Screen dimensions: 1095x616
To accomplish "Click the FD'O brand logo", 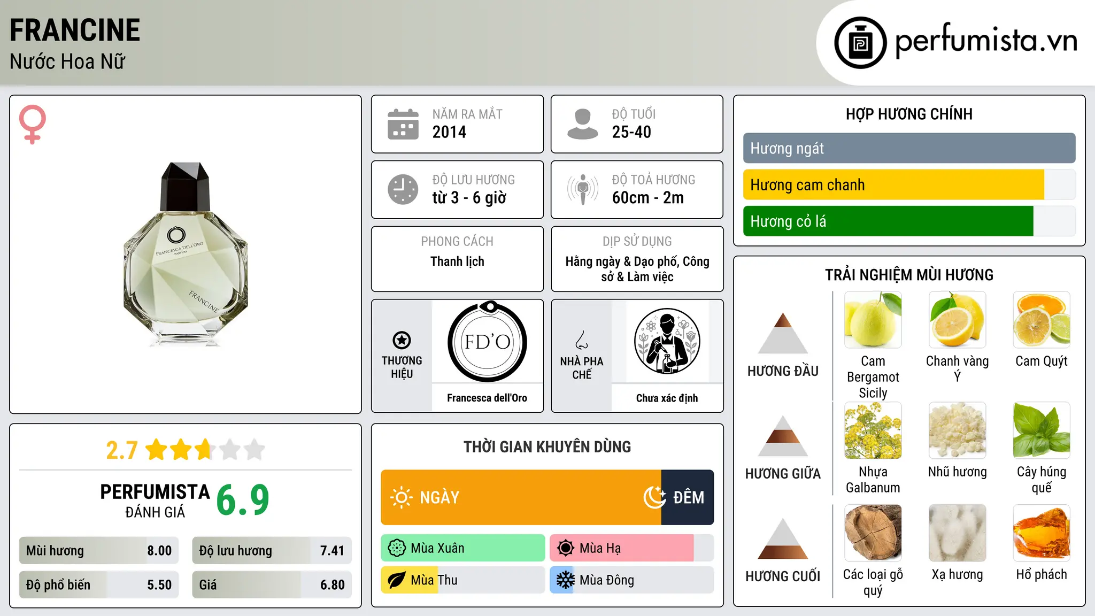I will click(x=487, y=341).
